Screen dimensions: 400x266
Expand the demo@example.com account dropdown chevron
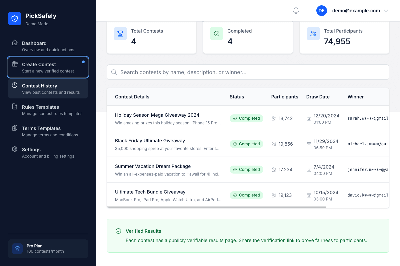coord(386,11)
